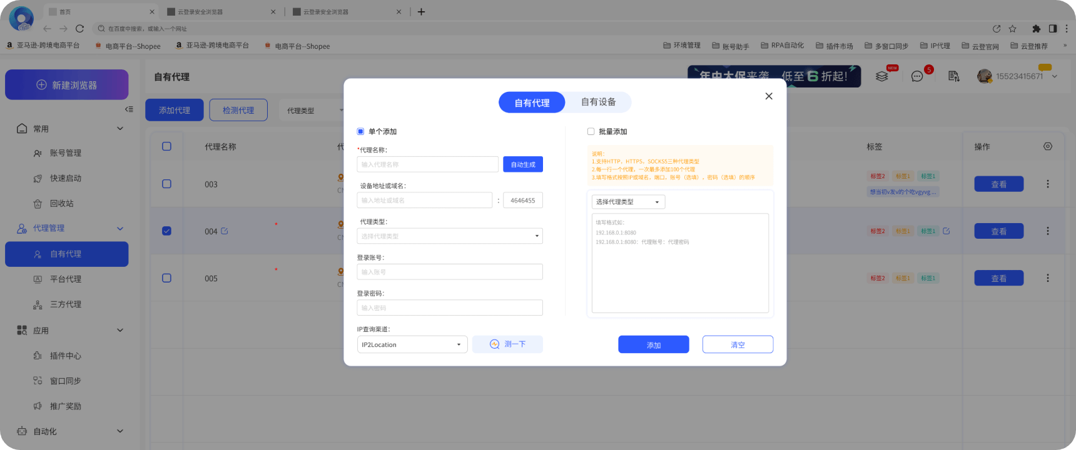Click the table column settings gear icon
1076x450 pixels.
tap(1047, 146)
